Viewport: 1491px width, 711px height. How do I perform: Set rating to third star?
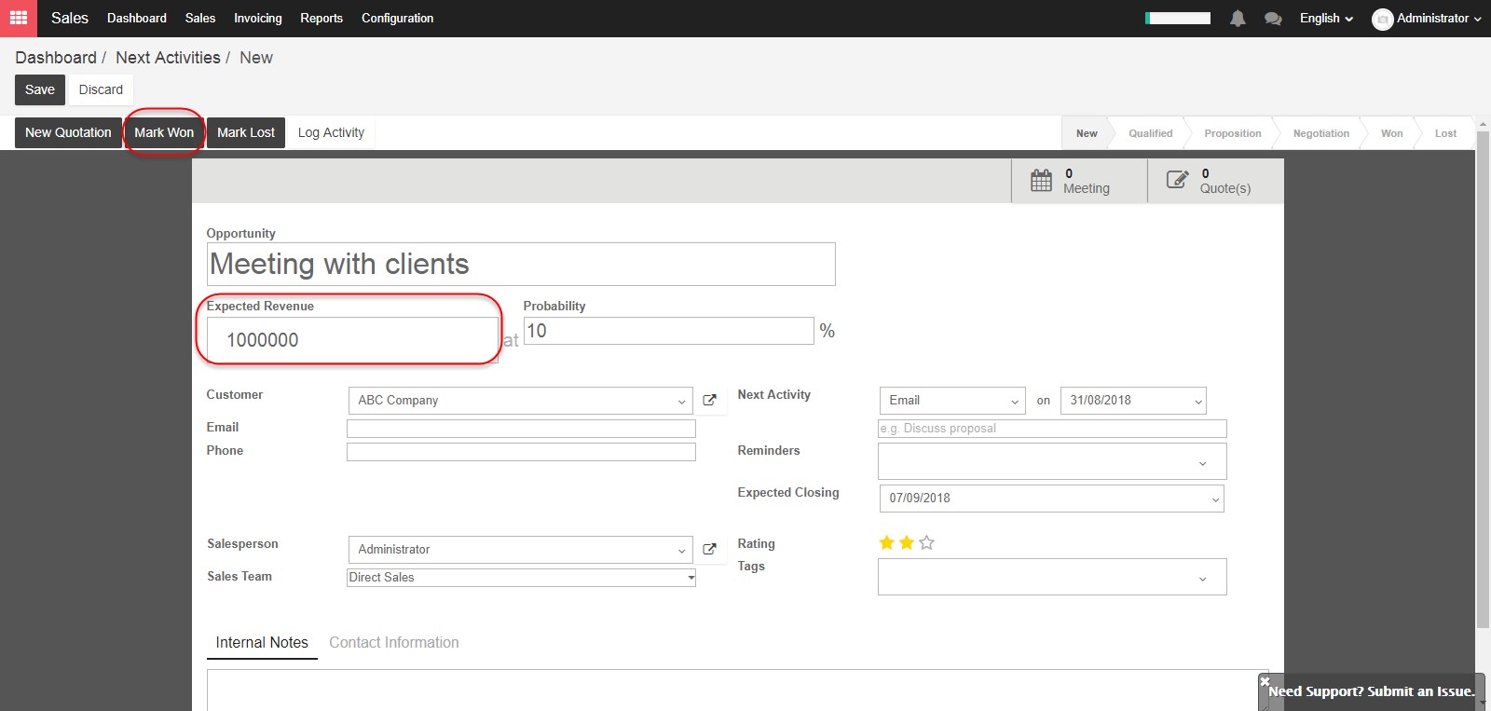926,542
